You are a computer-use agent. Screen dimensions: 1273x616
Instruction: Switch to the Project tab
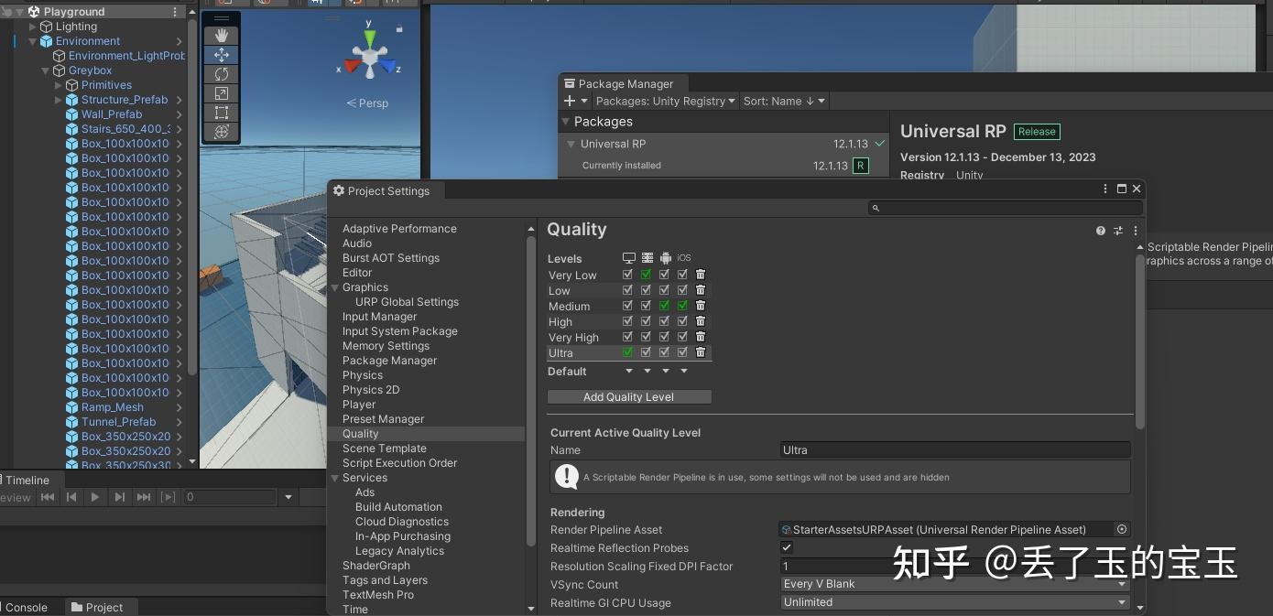(x=99, y=607)
